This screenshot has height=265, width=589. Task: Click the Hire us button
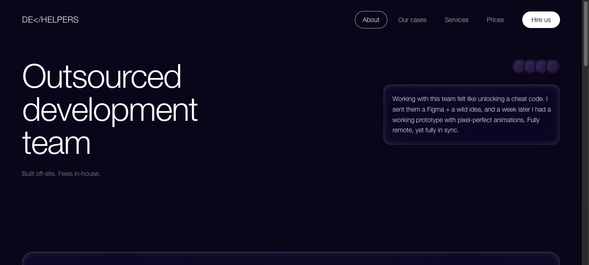541,20
